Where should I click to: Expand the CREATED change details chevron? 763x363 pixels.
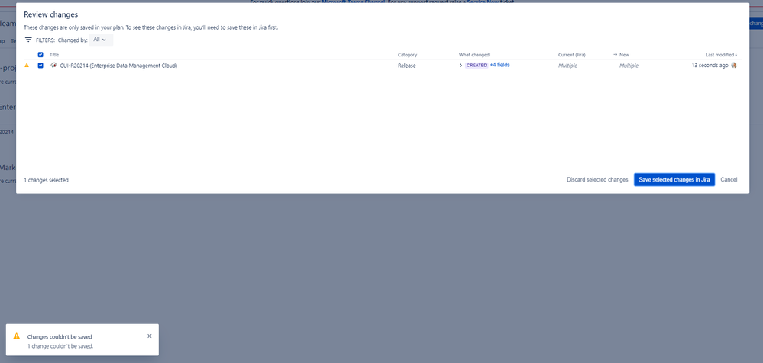461,65
